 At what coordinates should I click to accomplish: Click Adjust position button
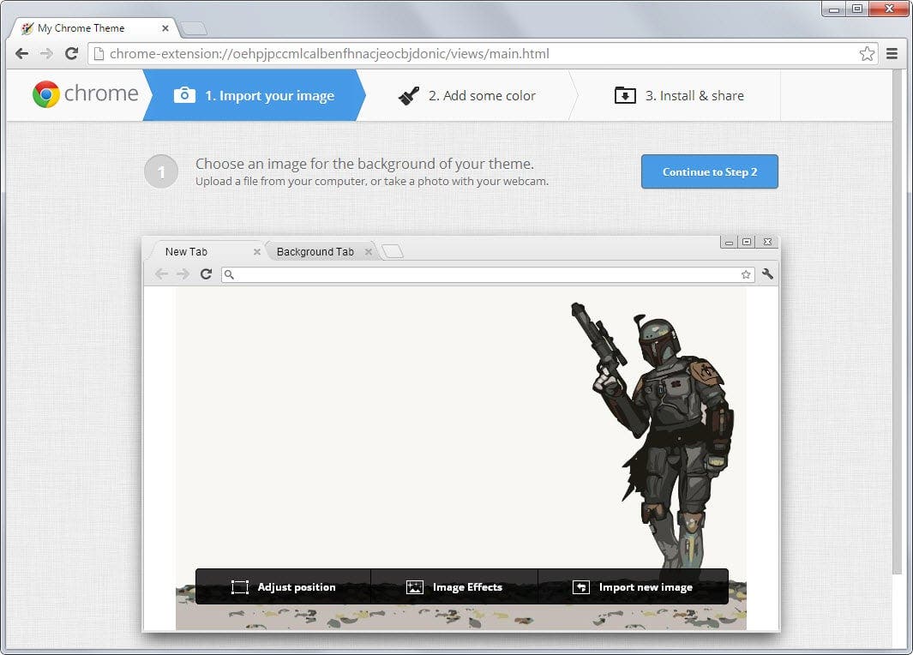click(x=284, y=587)
